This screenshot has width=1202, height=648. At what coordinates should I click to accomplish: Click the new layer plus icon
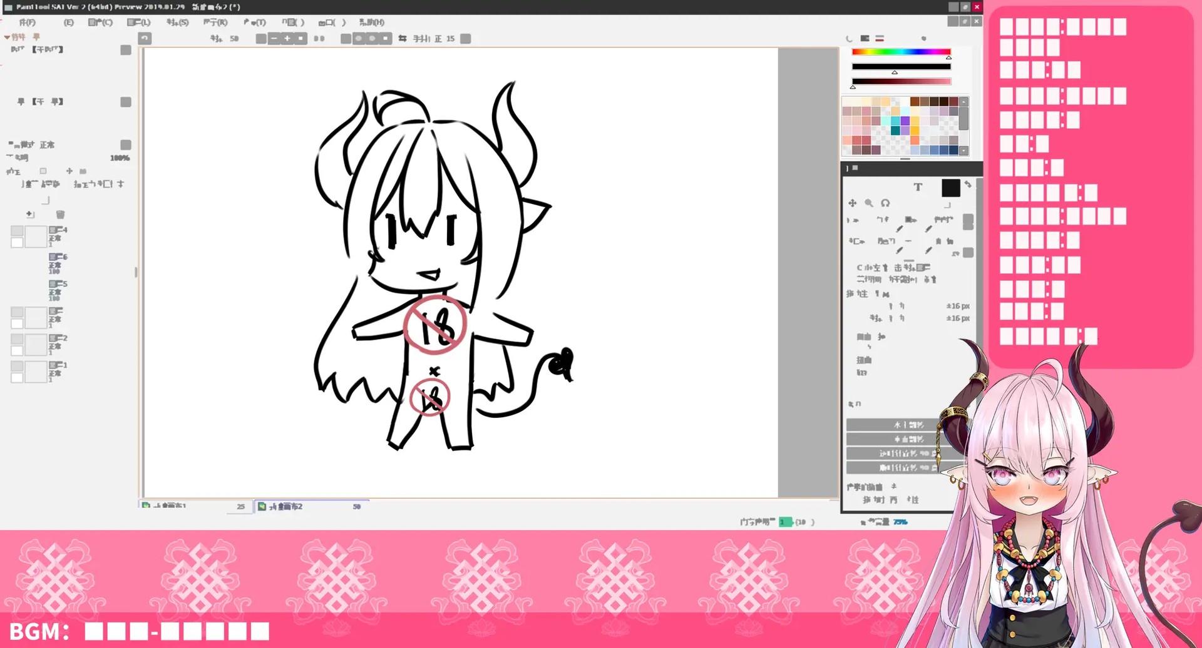click(x=30, y=214)
